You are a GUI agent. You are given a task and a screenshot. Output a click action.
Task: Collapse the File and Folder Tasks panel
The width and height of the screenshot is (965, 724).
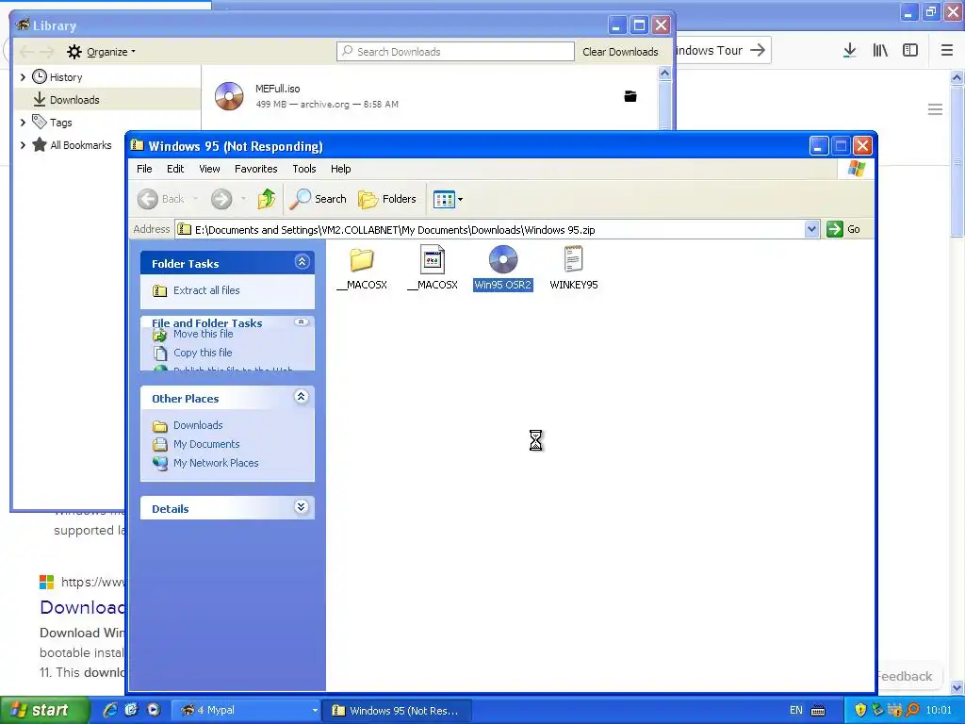(301, 322)
